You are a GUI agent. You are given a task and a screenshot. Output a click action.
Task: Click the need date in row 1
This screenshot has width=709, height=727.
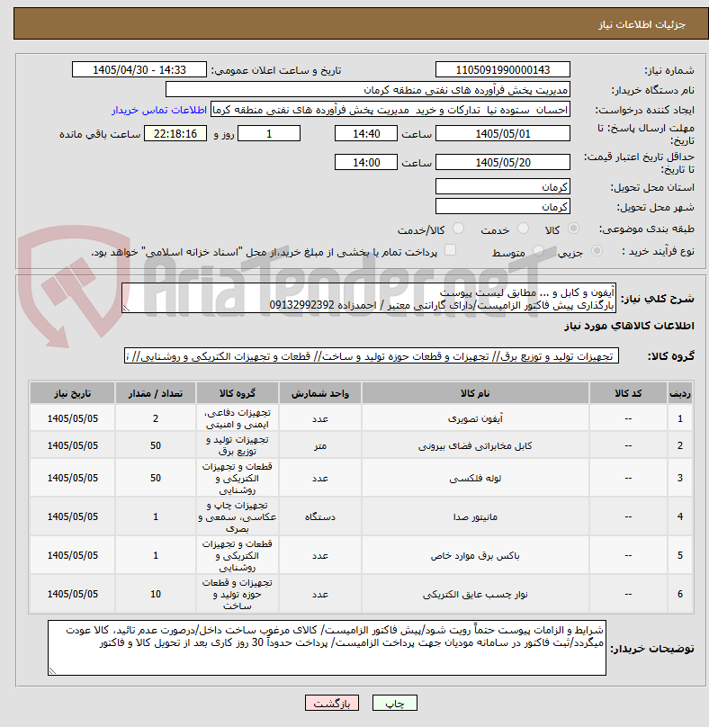pyautogui.click(x=72, y=418)
